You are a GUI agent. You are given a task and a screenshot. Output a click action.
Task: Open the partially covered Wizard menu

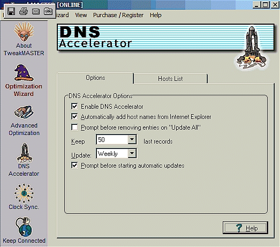[x=62, y=15]
